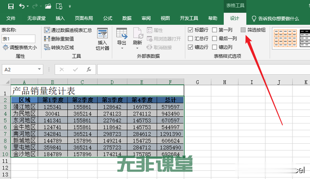This screenshot has width=310, height=179.
Task: Click the Insert Function fx icon
Action: (89, 69)
